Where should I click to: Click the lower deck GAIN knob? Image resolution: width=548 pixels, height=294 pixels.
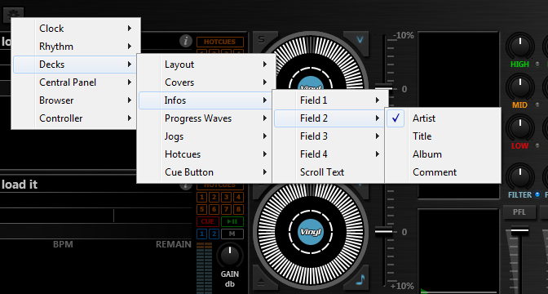coord(230,256)
